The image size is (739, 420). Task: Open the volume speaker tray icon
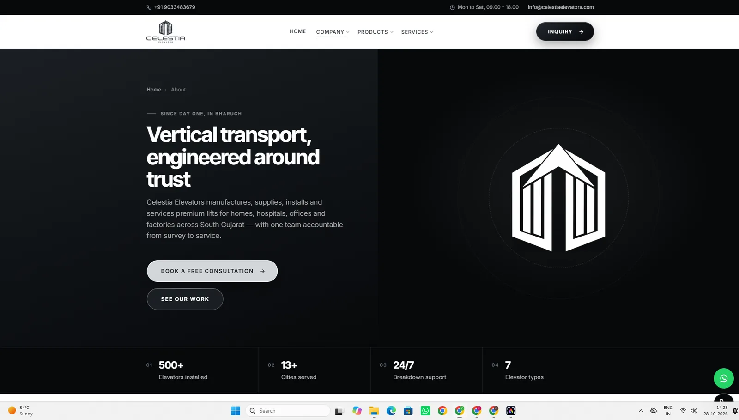click(x=694, y=411)
